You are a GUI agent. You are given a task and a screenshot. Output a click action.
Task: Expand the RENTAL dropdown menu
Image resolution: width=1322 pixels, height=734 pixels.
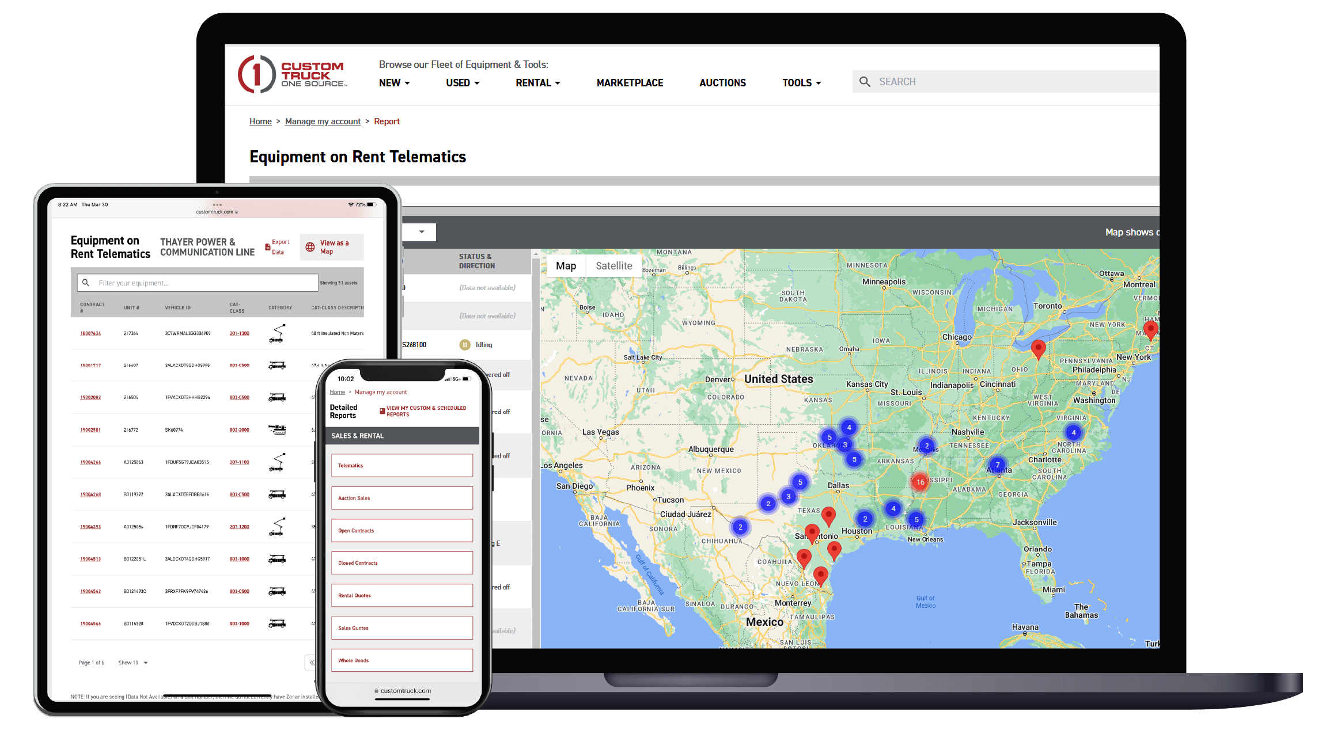538,83
